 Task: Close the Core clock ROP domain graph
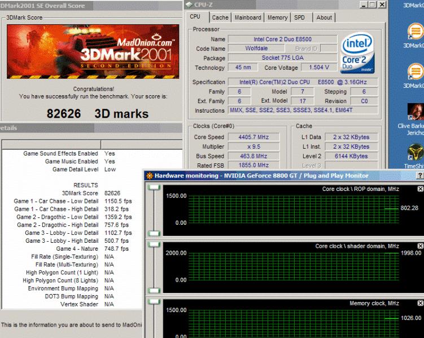420,189
